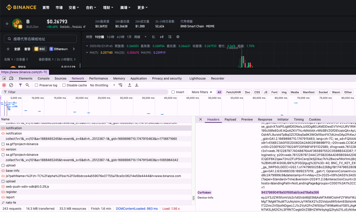The height and width of the screenshot is (212, 356).
Task: Toggle Disable cache checkbox
Action: 64,85
